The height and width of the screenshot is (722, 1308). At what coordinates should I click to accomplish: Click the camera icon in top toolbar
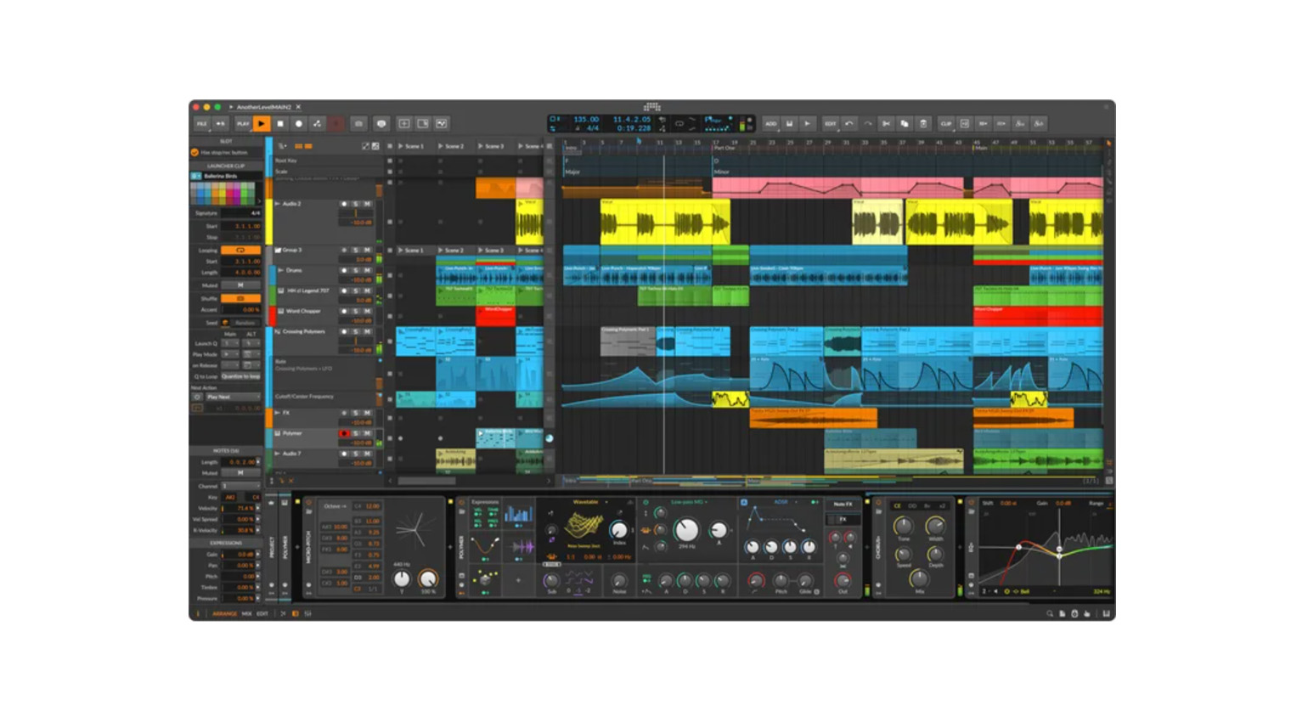pyautogui.click(x=358, y=124)
